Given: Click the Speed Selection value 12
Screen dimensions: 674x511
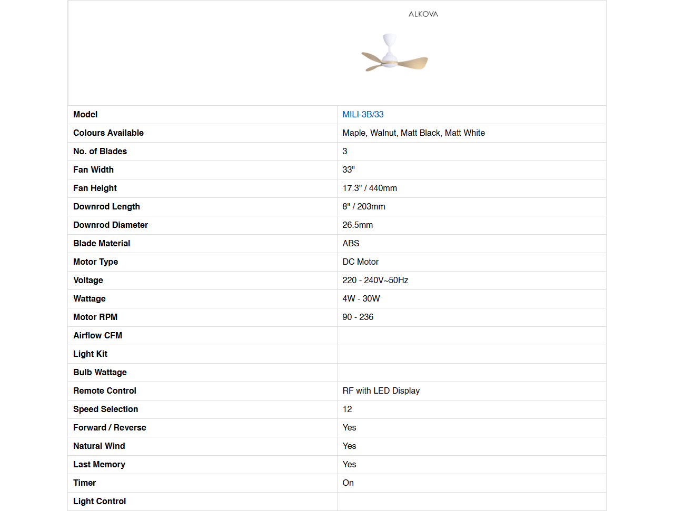Looking at the screenshot, I should tap(347, 409).
